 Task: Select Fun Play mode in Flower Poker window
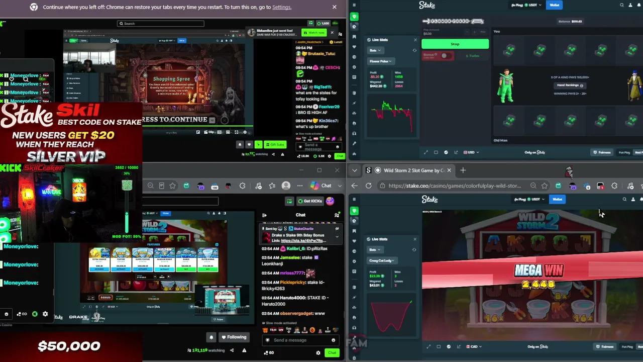[624, 152]
